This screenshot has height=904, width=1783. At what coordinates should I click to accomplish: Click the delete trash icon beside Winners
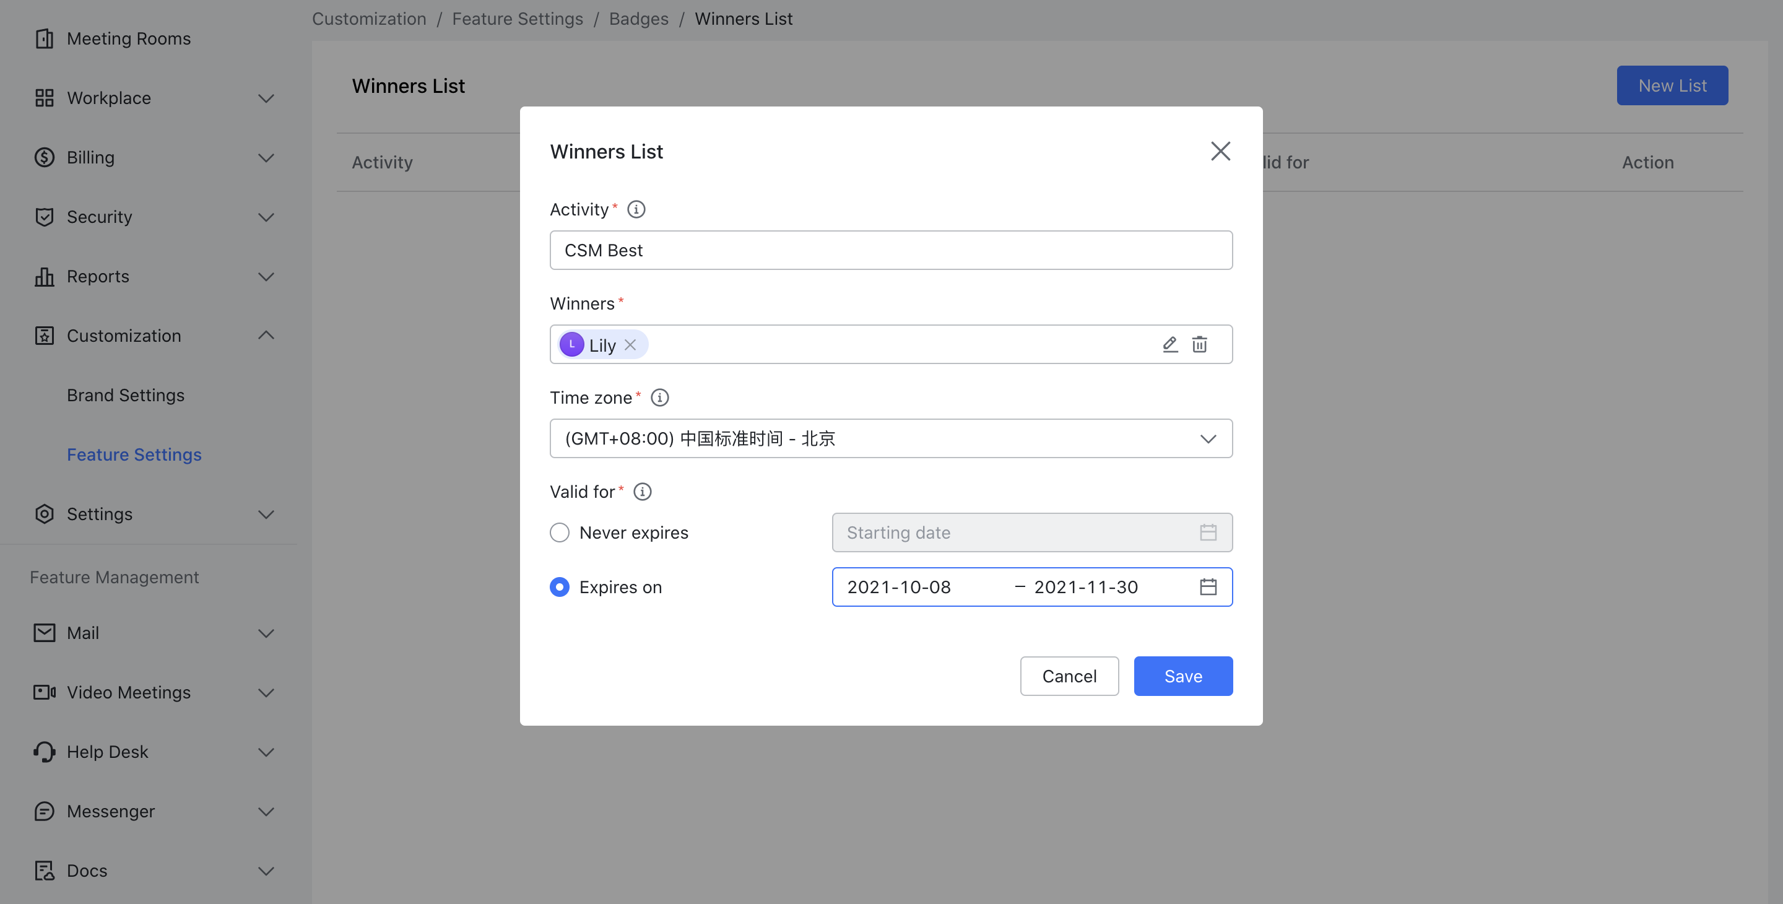pos(1200,344)
